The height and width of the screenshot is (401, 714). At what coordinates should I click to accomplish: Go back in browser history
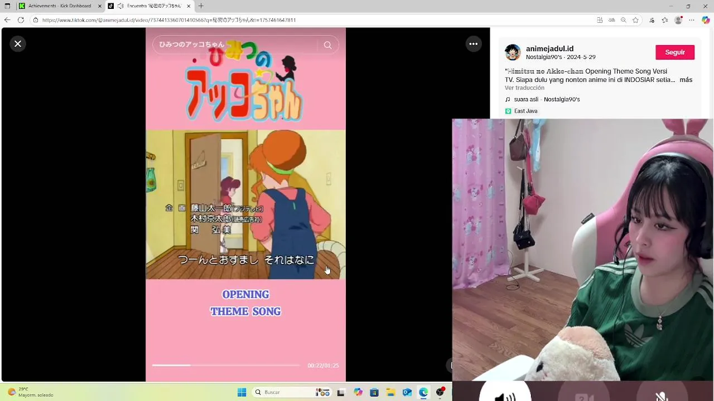pyautogui.click(x=7, y=20)
